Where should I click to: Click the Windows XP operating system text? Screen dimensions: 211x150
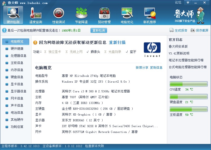tap(96, 82)
